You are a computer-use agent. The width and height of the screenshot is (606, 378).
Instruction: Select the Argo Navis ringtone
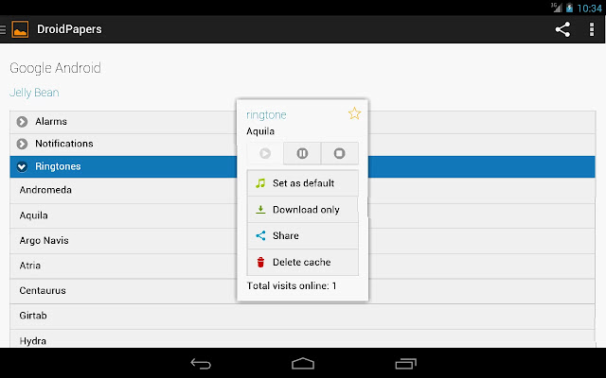pos(124,241)
